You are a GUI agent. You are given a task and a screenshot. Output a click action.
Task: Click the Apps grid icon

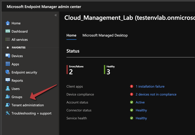[x=8, y=64]
